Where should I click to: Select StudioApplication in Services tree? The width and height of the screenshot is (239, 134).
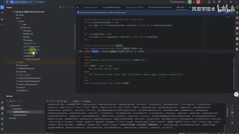(20, 115)
